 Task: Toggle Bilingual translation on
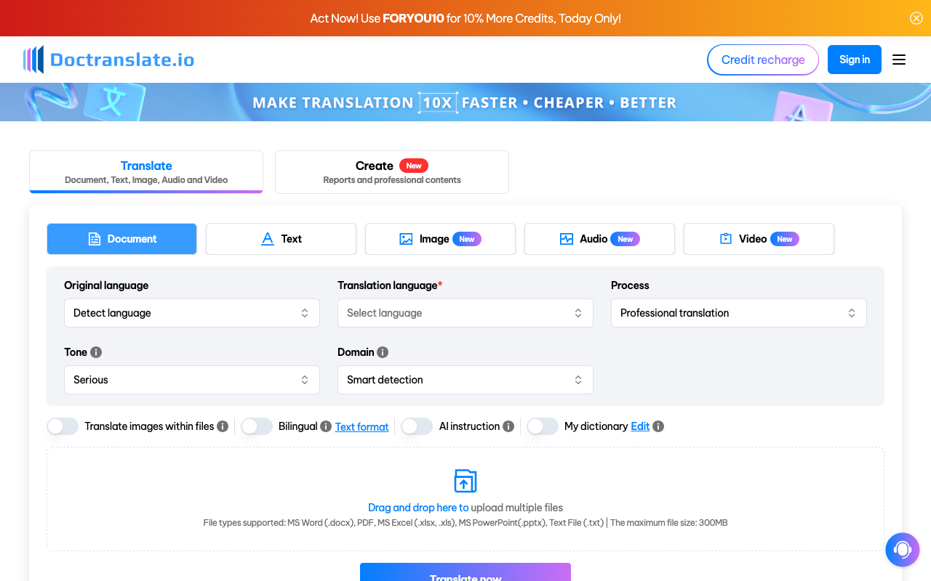click(x=257, y=426)
